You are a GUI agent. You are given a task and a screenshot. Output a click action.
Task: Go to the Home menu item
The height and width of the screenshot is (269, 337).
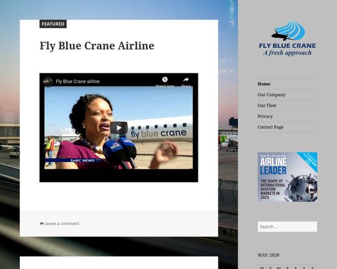(x=264, y=84)
